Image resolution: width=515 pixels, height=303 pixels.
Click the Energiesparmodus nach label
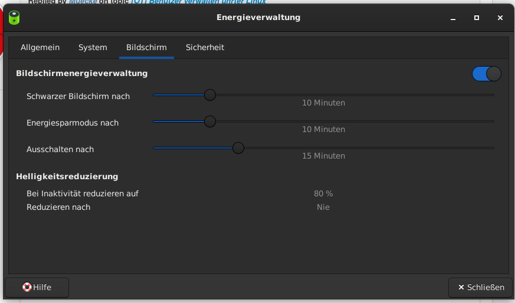coord(73,123)
